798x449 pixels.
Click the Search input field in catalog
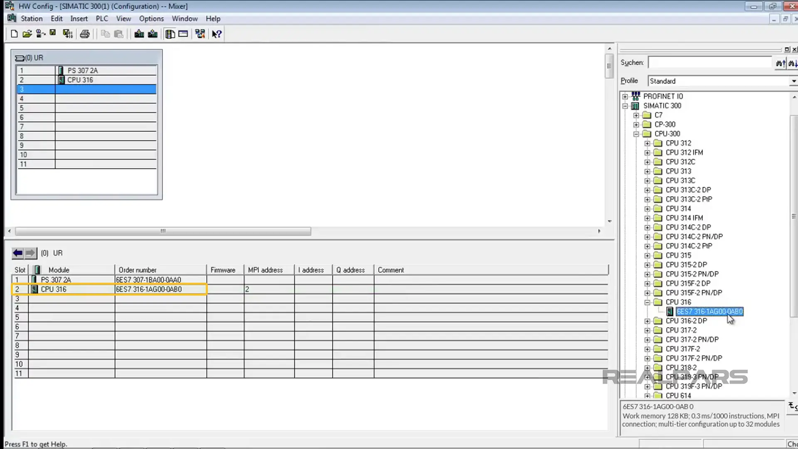(710, 62)
